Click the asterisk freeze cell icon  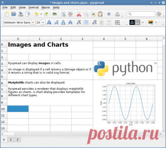coord(109,14)
